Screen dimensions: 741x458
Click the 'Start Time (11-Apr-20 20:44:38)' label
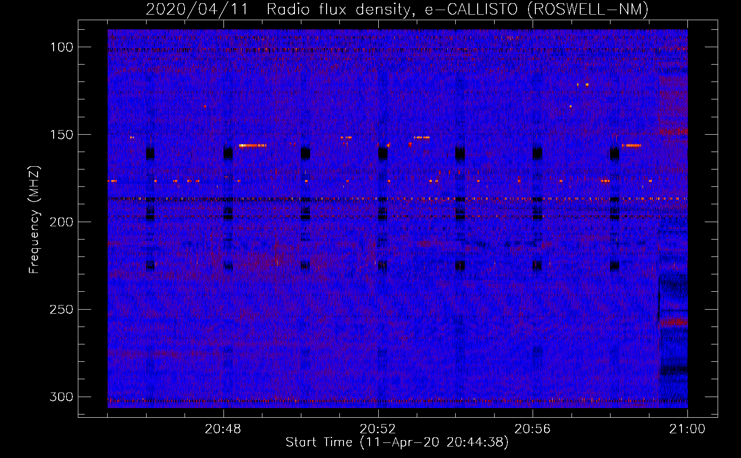click(x=397, y=442)
